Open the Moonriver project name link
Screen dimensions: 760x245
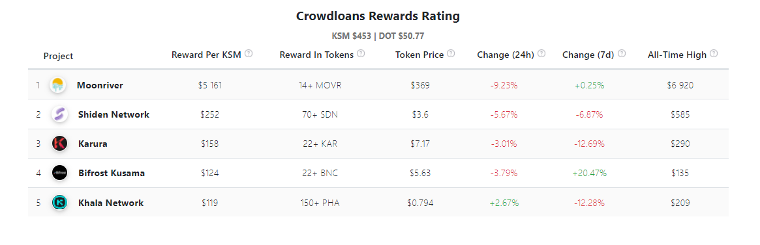click(x=100, y=86)
